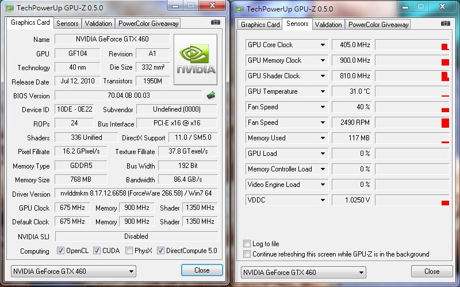
Task: Click the Bus Interface field PCI-E x16
Action: [x=177, y=123]
